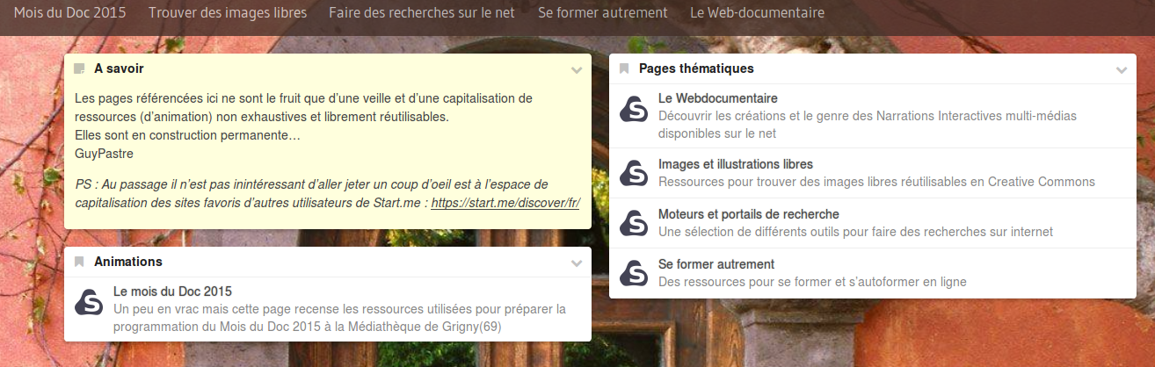
Task: Open Images et illustrations libres bookmark title
Action: pyautogui.click(x=736, y=164)
